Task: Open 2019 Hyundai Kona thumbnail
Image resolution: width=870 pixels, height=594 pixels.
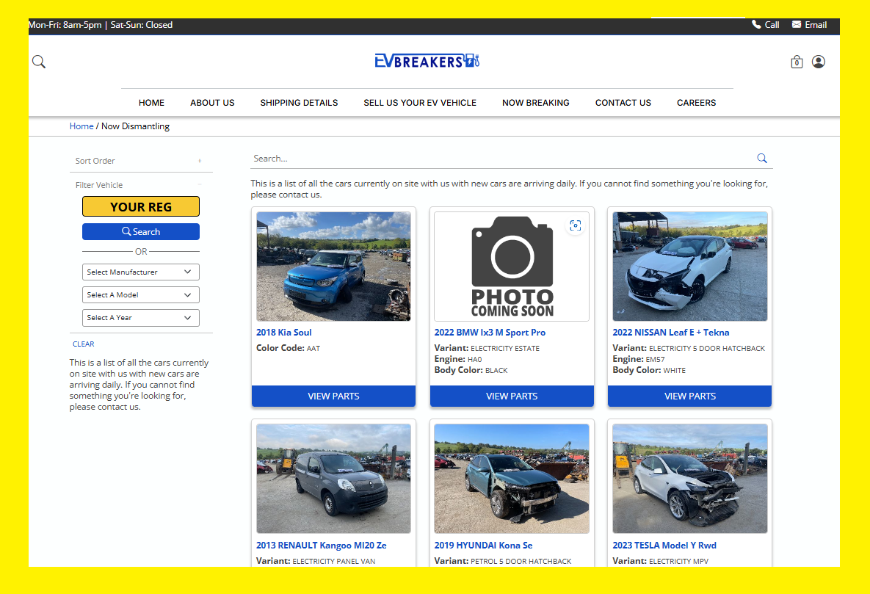Action: pos(512,479)
